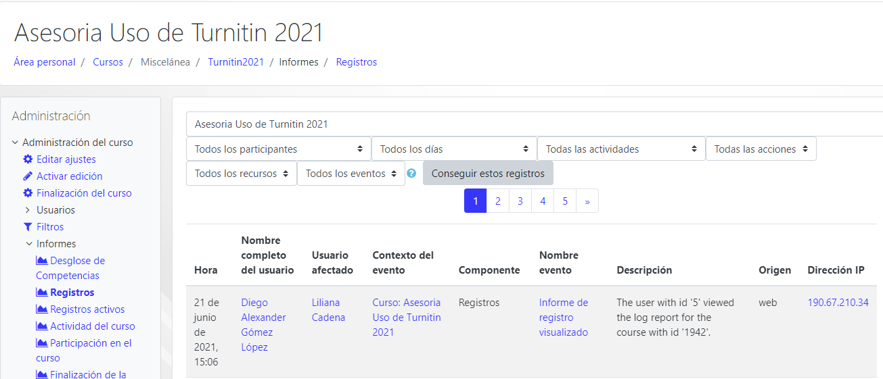Open the Todos los días dropdown

[x=454, y=149]
